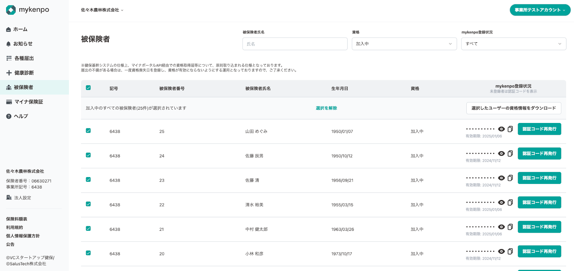Open the 事業所テストアカウント account menu

540,10
